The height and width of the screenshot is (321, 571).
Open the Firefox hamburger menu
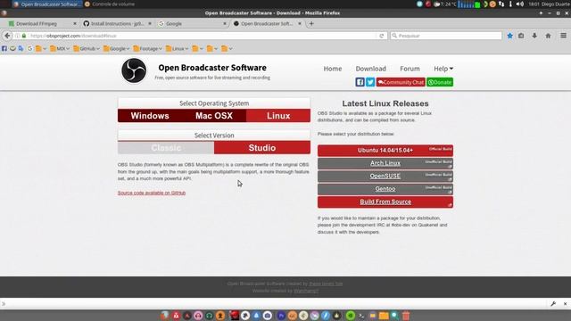(563, 36)
